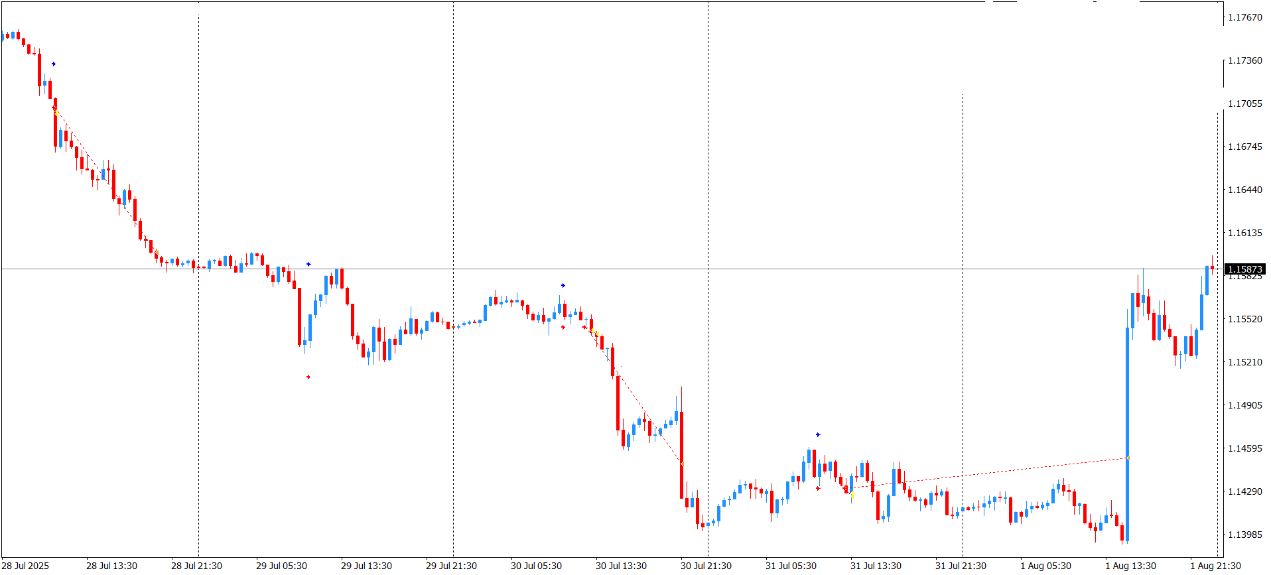Click the blue marker above 28 Jul candles
Image resolution: width=1271 pixels, height=575 pixels.
[54, 64]
